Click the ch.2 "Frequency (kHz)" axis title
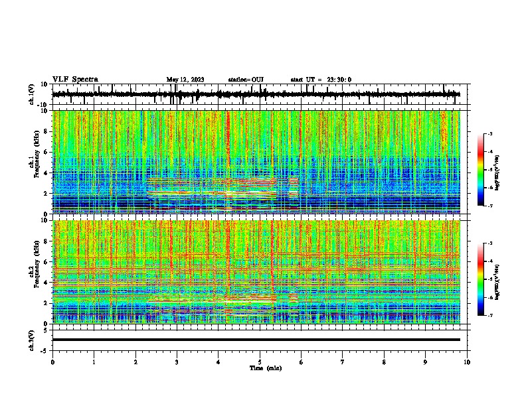The image size is (526, 406). pyautogui.click(x=37, y=264)
